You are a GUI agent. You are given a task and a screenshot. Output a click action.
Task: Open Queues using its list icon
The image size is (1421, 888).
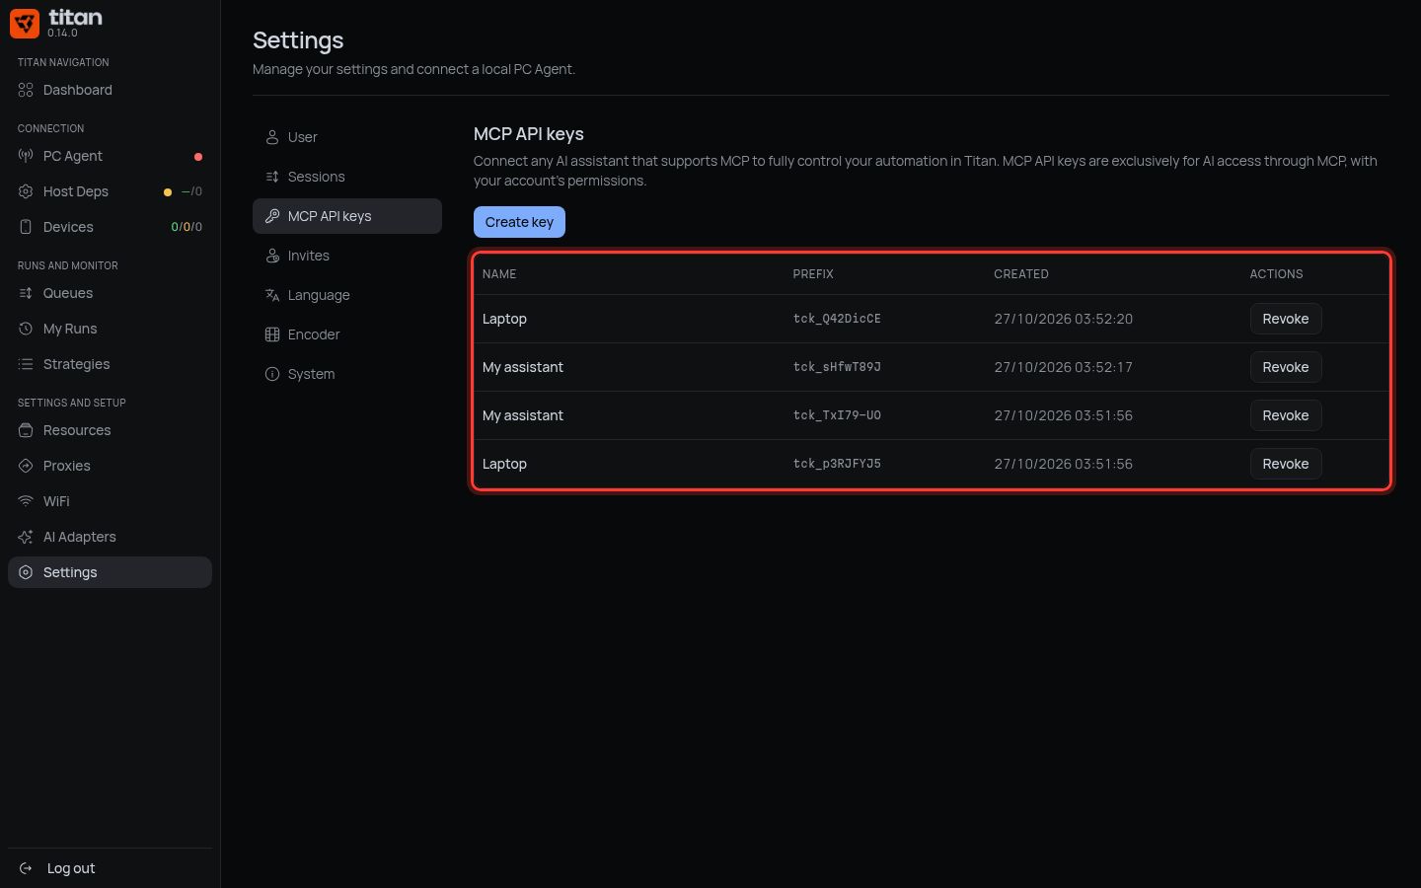pos(26,293)
